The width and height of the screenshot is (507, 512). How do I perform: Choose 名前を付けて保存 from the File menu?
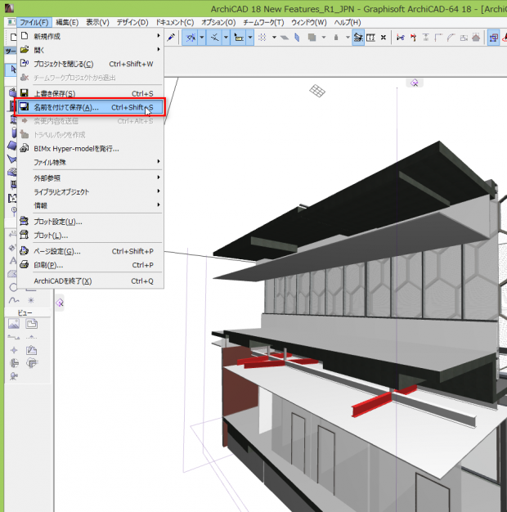tap(65, 107)
